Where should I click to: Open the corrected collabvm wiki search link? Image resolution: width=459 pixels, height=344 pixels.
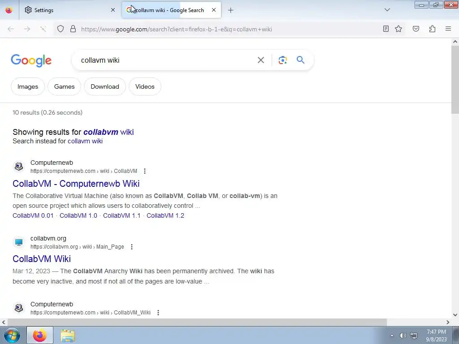click(108, 132)
